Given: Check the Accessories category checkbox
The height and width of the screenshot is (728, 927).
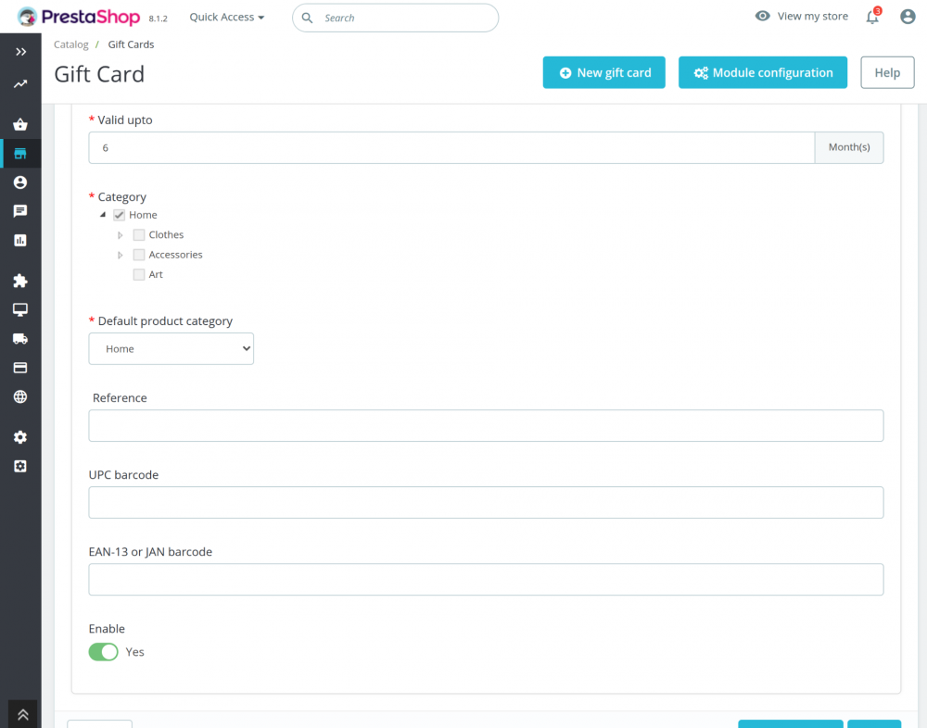Looking at the screenshot, I should [139, 255].
